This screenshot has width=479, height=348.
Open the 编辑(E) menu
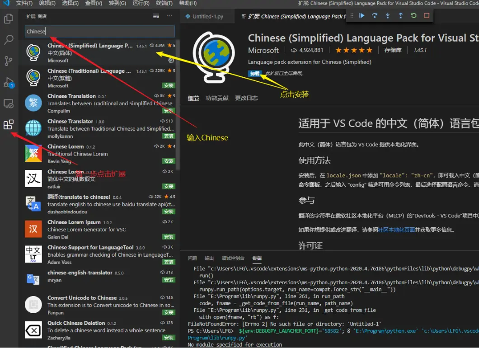pyautogui.click(x=47, y=3)
